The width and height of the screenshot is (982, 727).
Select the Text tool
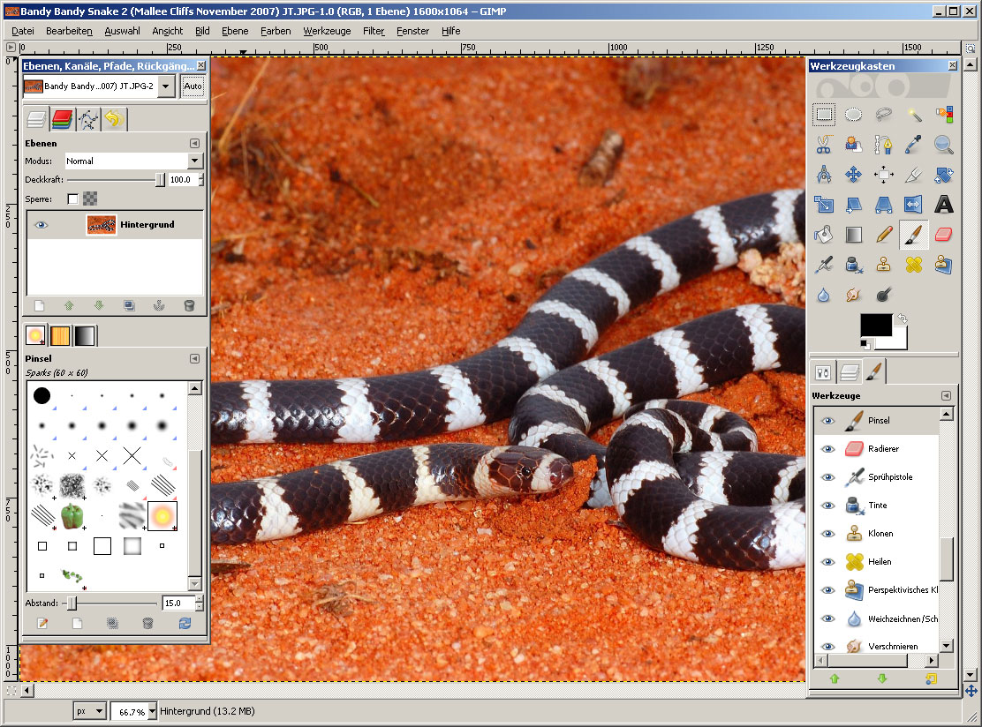(x=944, y=205)
